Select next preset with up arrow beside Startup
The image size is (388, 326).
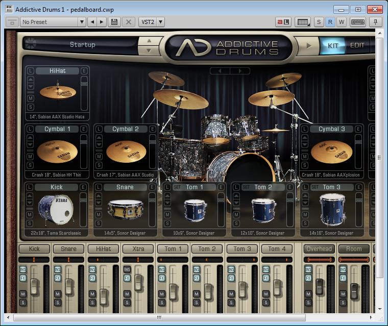149,41
